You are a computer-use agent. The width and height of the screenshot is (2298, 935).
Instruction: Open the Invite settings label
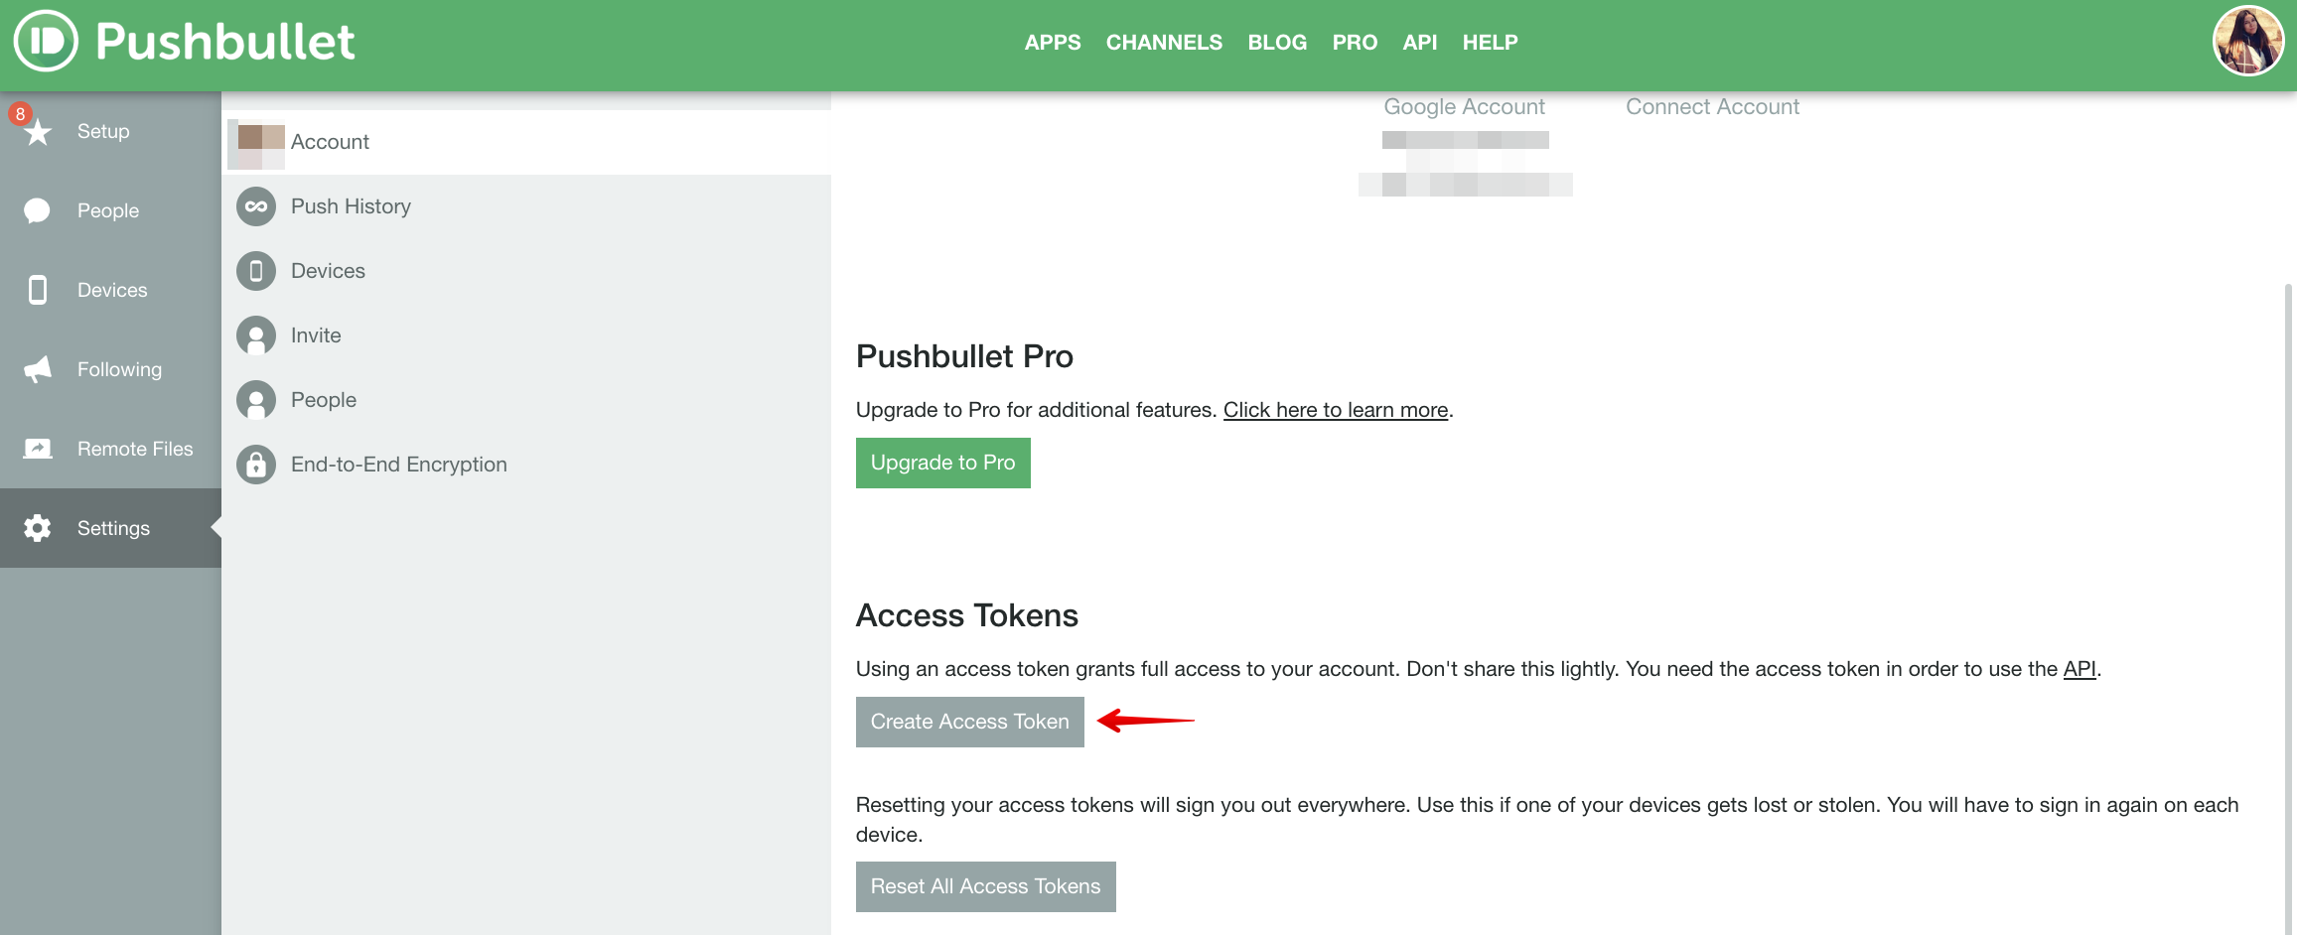[316, 335]
